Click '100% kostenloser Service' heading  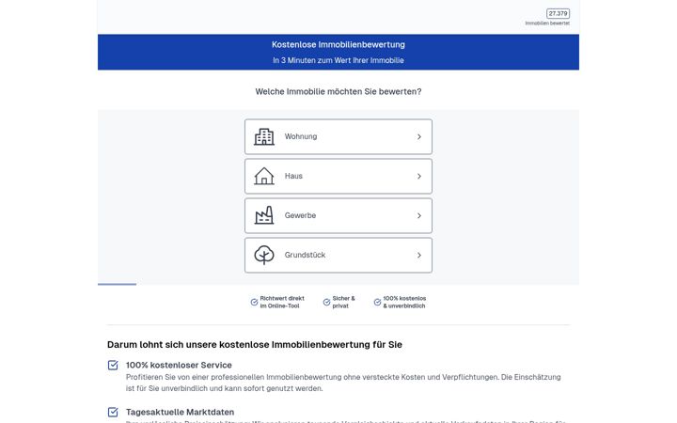[x=179, y=365]
